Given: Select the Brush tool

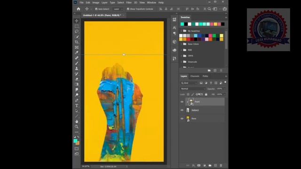Looking at the screenshot, I should (77, 63).
